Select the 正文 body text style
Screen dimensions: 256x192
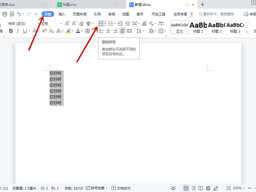pos(179,27)
